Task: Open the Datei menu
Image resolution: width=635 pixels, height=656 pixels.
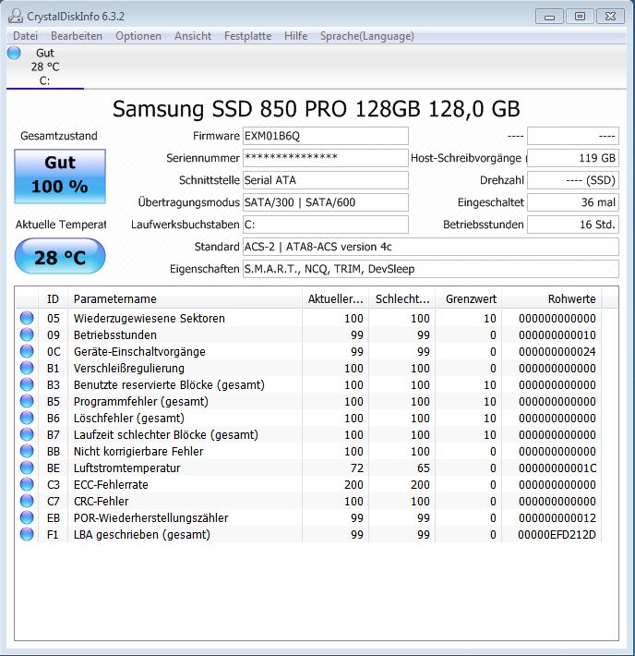Action: [x=26, y=36]
